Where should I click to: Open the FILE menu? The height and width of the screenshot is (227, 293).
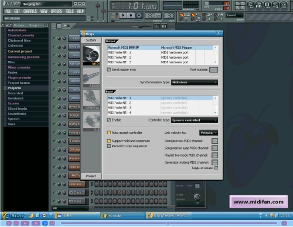[8, 11]
